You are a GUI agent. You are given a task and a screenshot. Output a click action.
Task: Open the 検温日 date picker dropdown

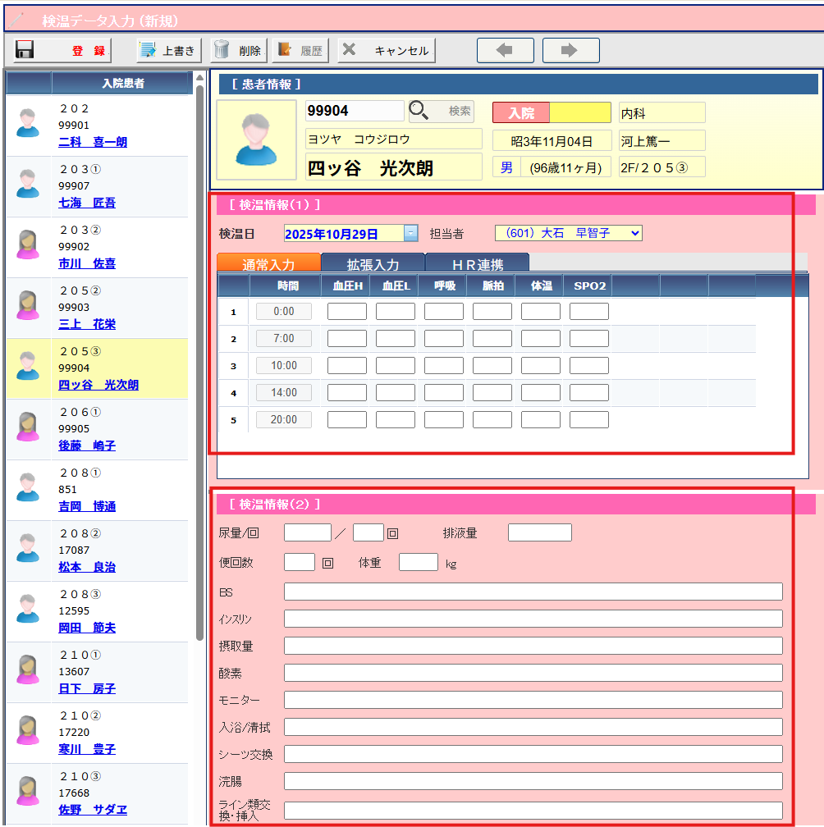point(411,234)
